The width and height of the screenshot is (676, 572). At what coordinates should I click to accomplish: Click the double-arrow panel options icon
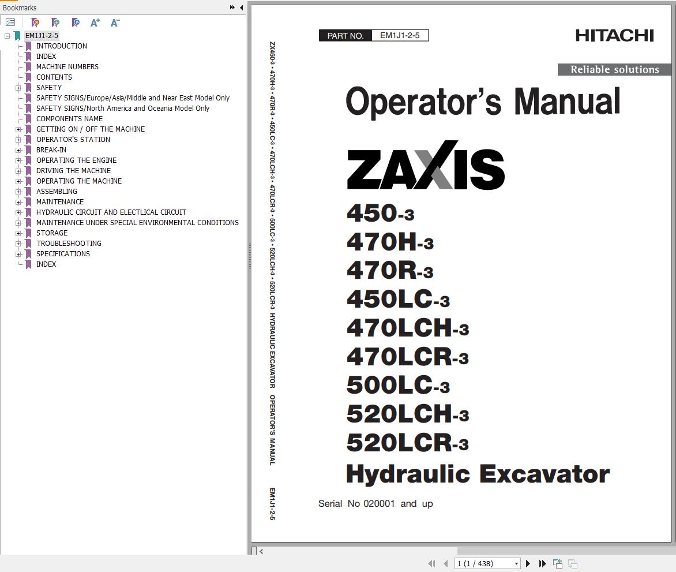(x=232, y=8)
